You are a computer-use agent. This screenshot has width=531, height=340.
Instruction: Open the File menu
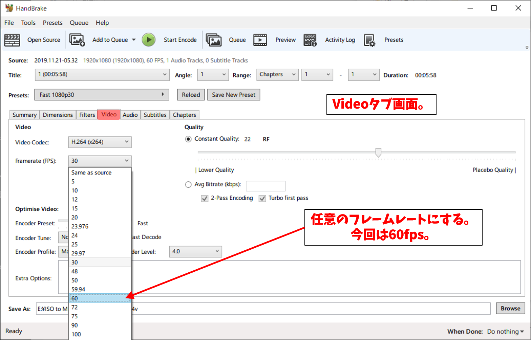pos(9,23)
